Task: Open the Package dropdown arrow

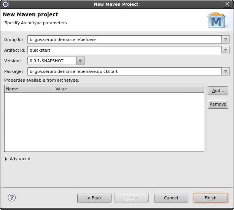Action: point(226,72)
